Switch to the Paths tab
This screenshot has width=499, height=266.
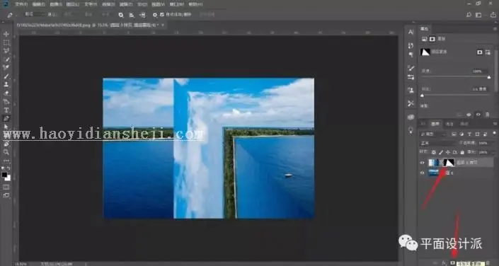click(x=464, y=124)
